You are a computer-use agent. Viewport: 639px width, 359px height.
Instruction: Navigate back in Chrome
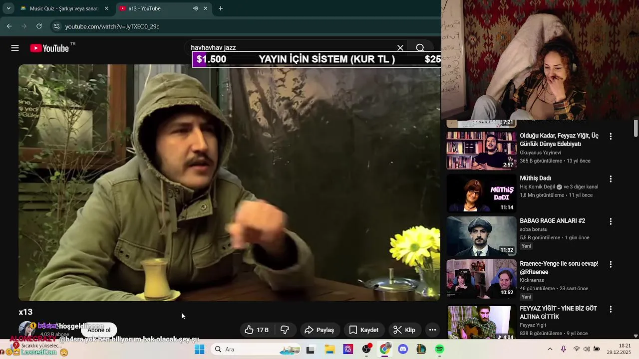coord(9,26)
